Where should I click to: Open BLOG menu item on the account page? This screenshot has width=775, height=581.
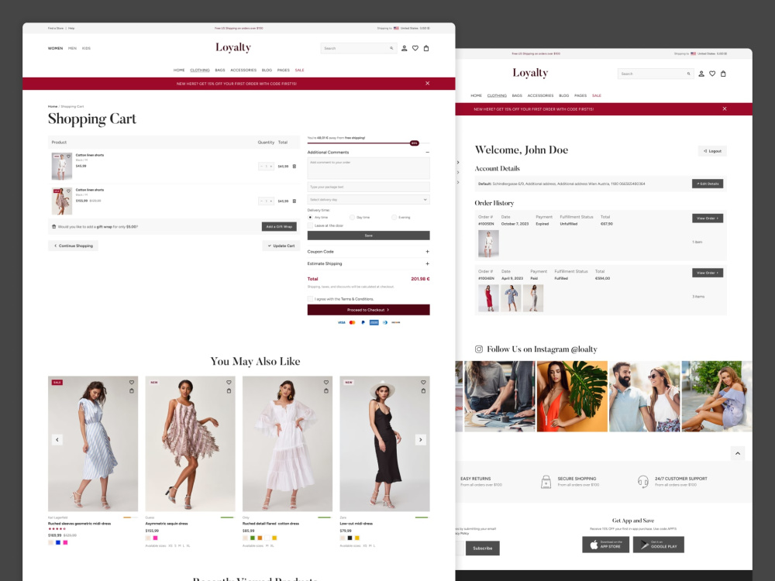point(564,95)
